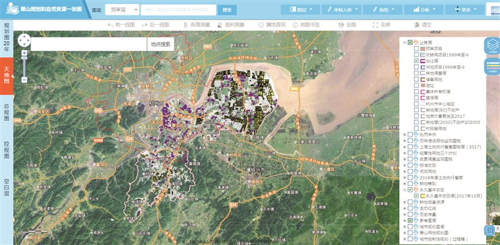
Task: Expand the 标准农田 tree node
Action: coord(405,166)
